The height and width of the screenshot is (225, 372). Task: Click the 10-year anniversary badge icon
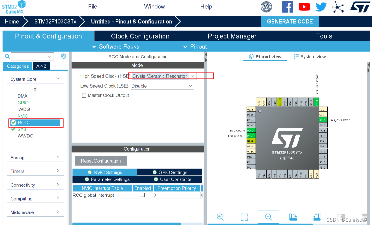(266, 7)
